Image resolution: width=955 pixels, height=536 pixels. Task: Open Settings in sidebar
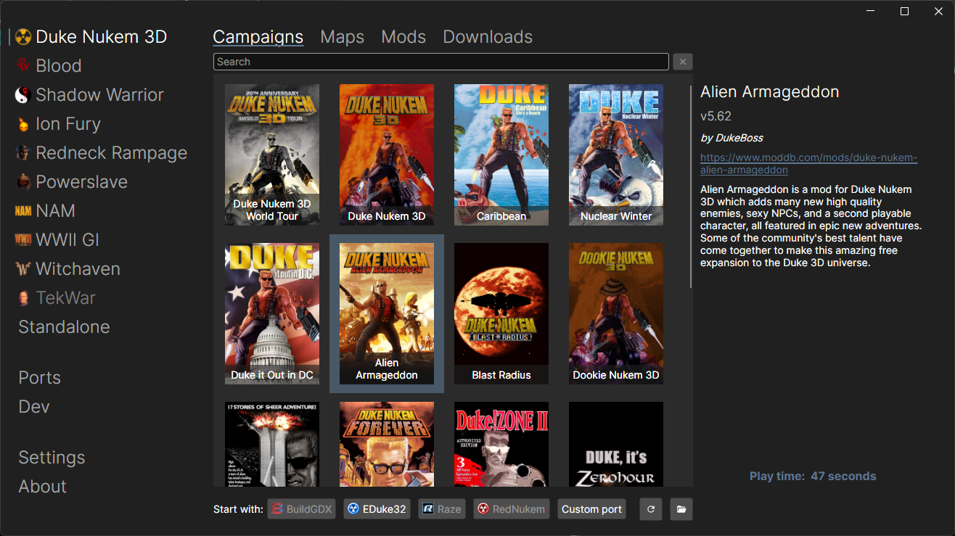(x=52, y=458)
